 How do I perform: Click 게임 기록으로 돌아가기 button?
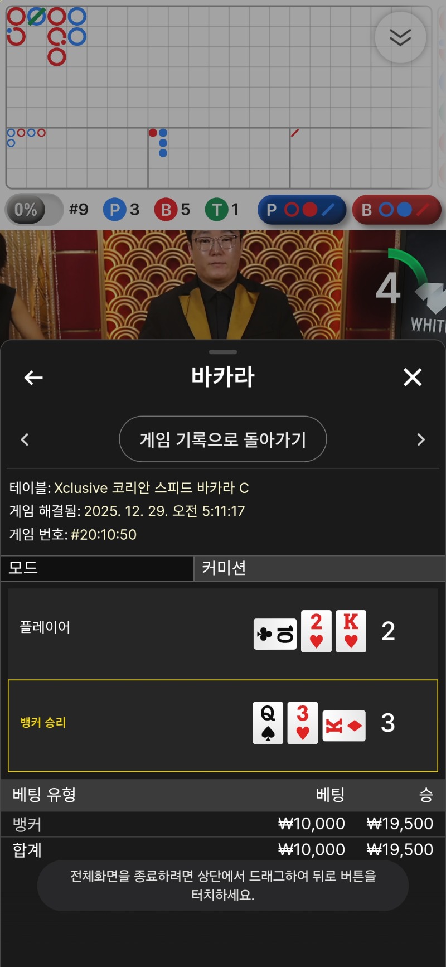(223, 439)
